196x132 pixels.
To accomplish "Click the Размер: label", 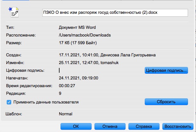I will 14,43.
